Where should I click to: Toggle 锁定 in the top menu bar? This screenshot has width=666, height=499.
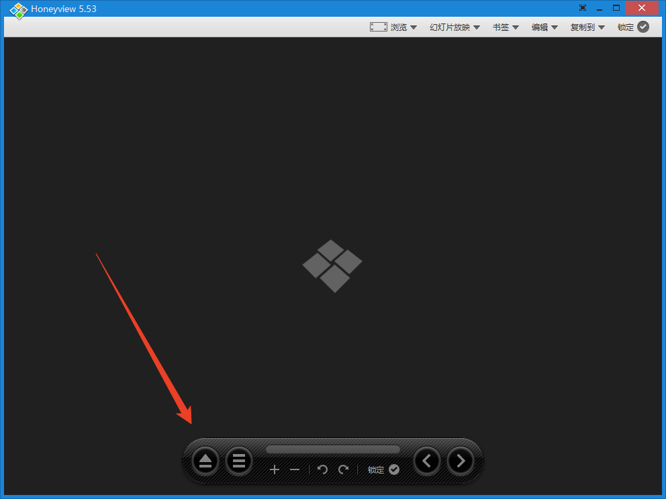(633, 27)
